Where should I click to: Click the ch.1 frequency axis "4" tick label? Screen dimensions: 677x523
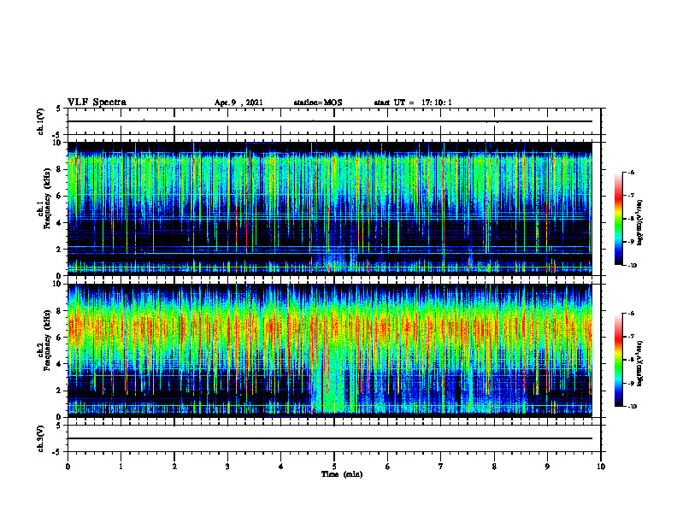coord(60,223)
